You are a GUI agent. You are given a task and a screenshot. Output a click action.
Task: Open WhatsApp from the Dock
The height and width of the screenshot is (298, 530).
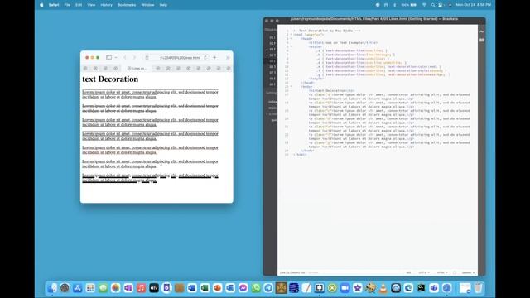pos(256,288)
